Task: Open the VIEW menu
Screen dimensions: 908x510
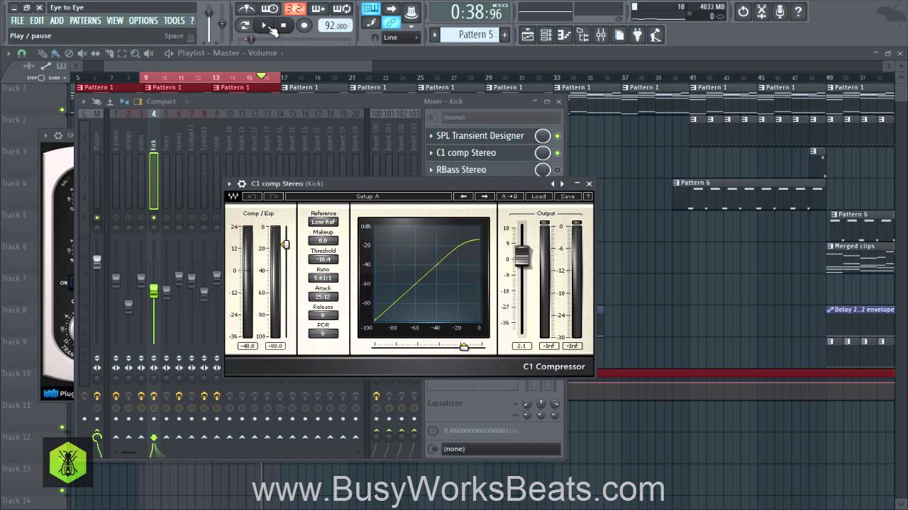Action: point(115,21)
